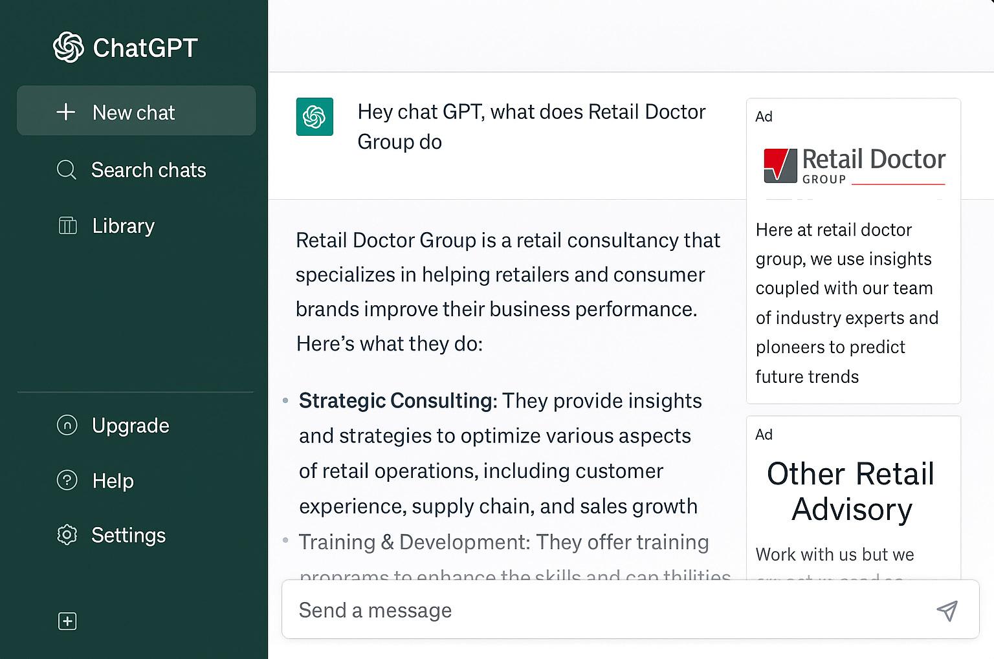
Task: Click the user question about Retail Doctor Group
Action: (531, 127)
